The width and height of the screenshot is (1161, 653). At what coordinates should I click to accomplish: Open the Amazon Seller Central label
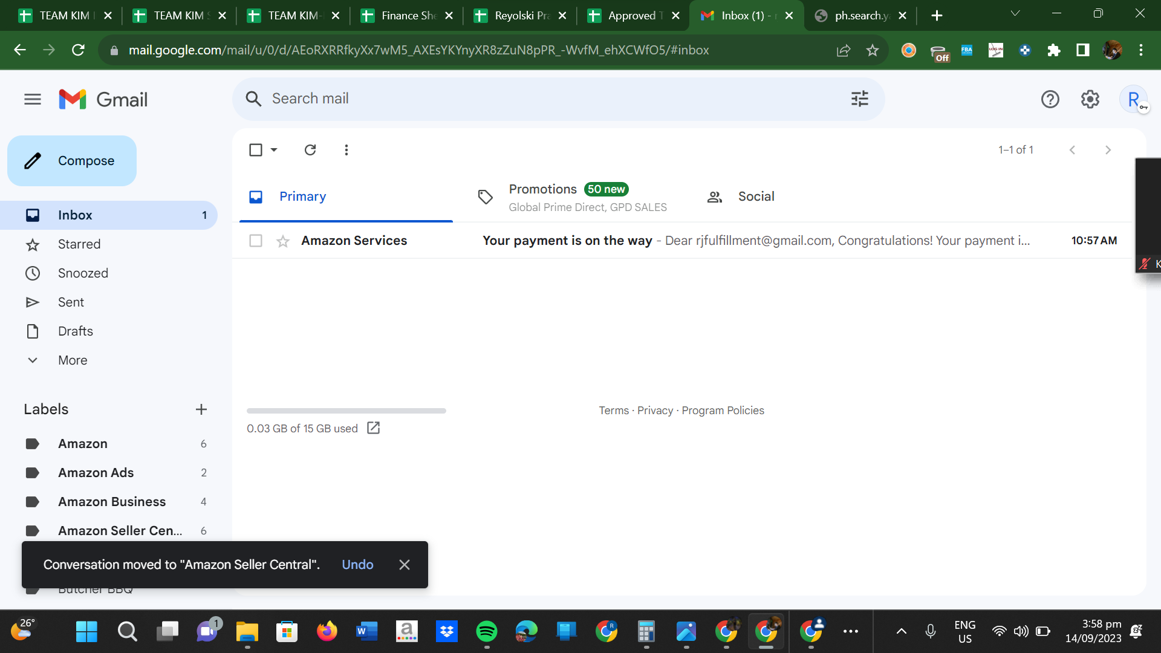[109, 531]
